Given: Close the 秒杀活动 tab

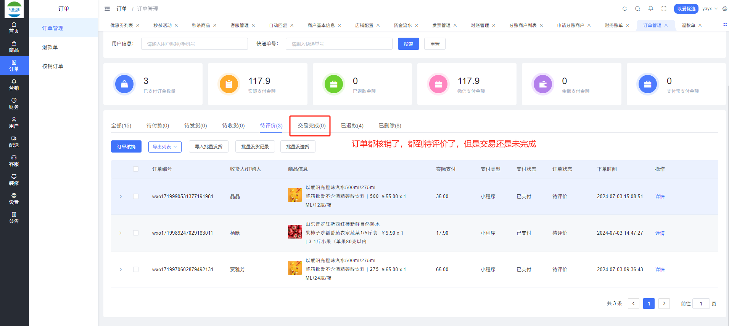Looking at the screenshot, I should click(176, 25).
